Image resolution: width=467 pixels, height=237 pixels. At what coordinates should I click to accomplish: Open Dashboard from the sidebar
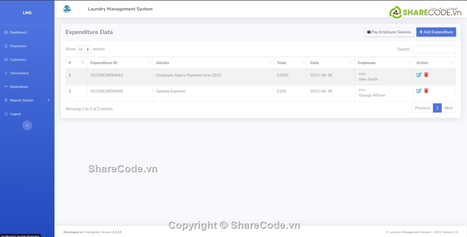point(18,32)
